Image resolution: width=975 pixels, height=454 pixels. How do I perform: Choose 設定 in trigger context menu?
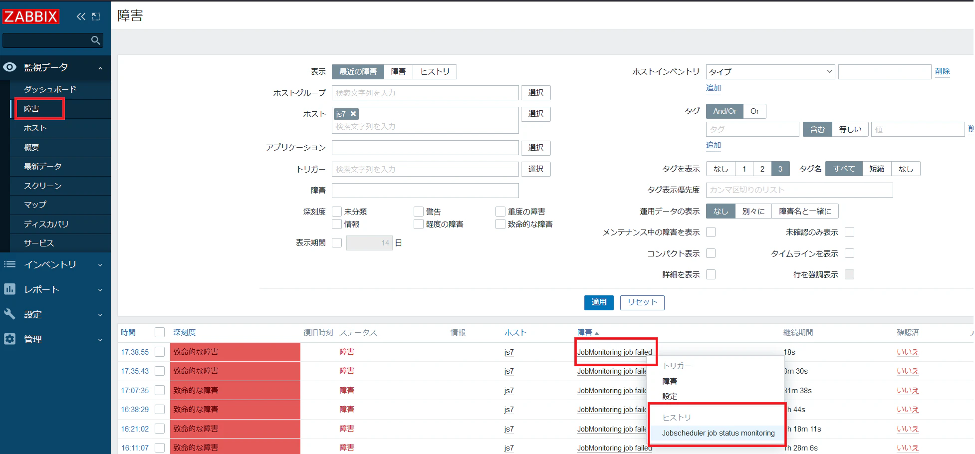[670, 396]
